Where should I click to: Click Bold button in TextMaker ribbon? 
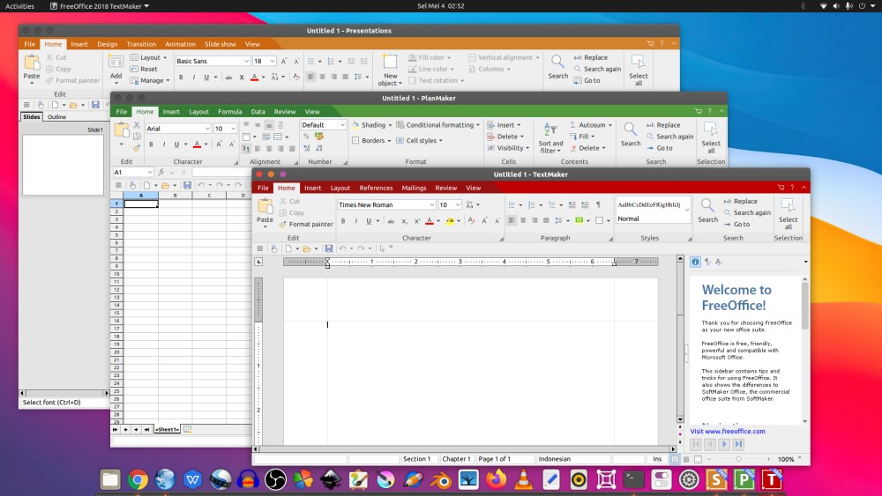point(343,221)
